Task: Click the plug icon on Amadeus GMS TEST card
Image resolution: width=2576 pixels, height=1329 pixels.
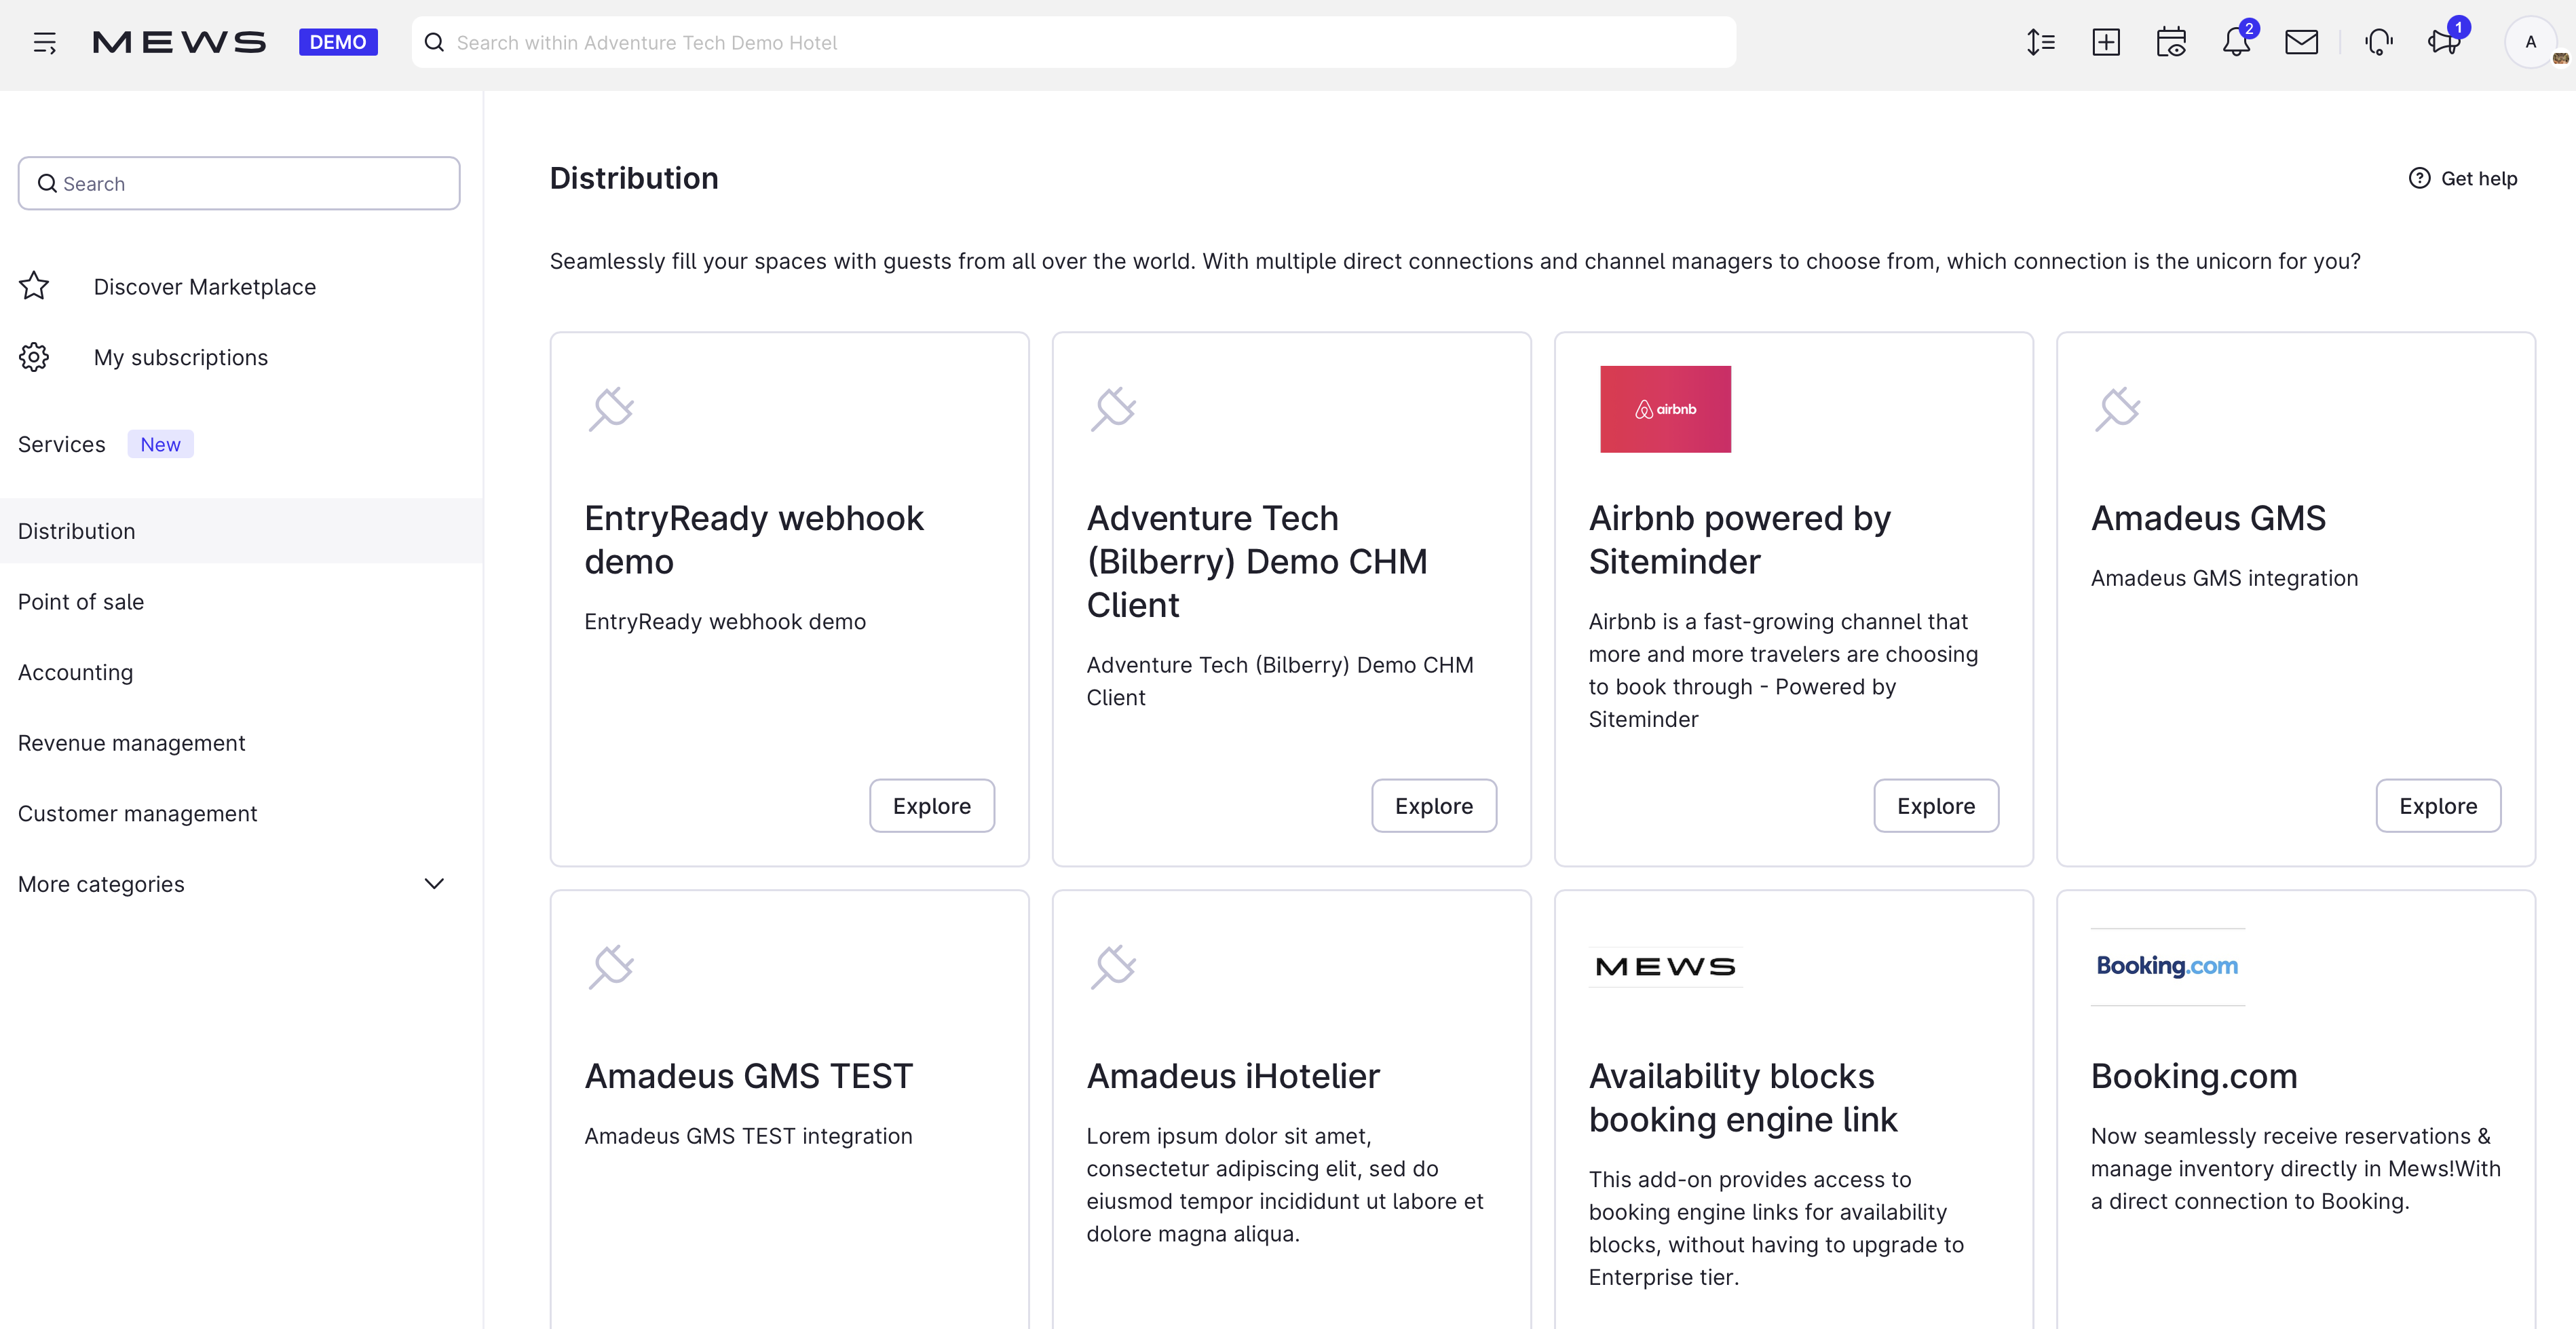Action: (611, 966)
